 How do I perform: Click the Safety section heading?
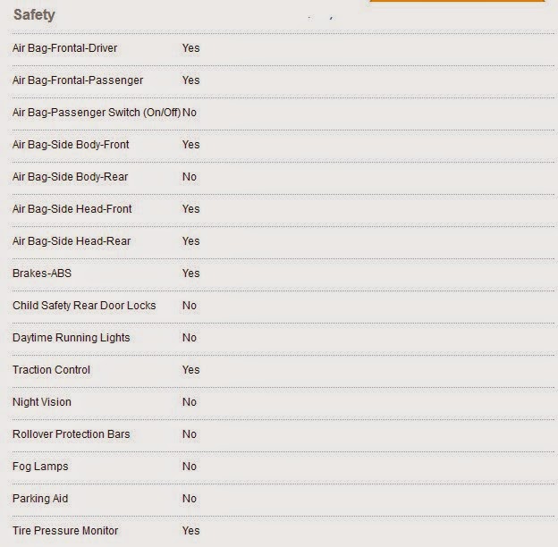click(34, 15)
